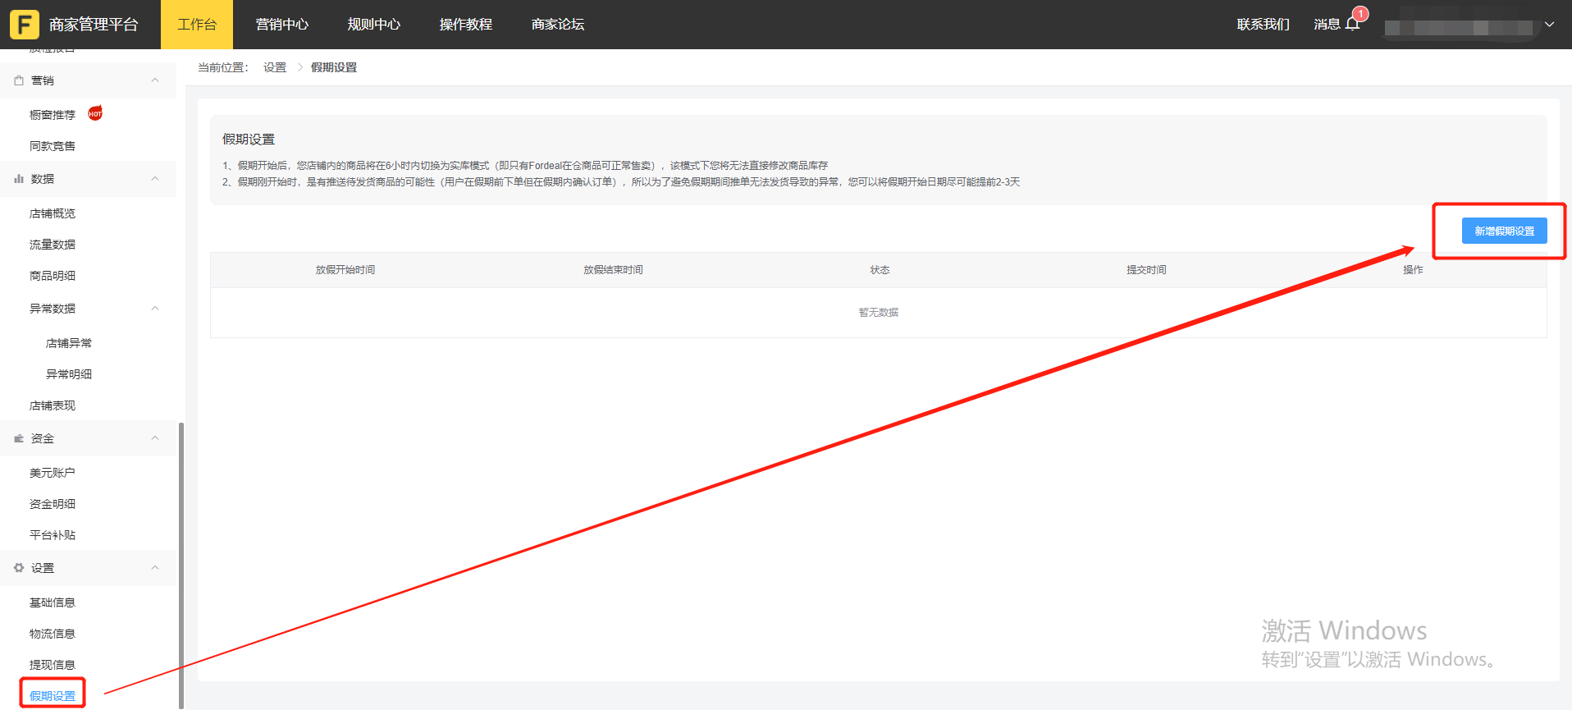This screenshot has height=710, width=1572.
Task: Collapse the 营销 sidebar section
Action: pyautogui.click(x=155, y=80)
